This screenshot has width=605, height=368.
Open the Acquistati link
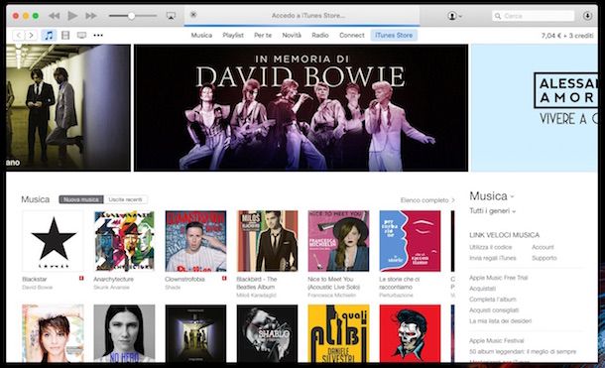point(482,288)
